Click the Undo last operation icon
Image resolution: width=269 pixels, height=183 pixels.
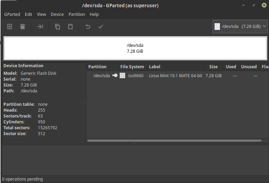click(x=88, y=27)
